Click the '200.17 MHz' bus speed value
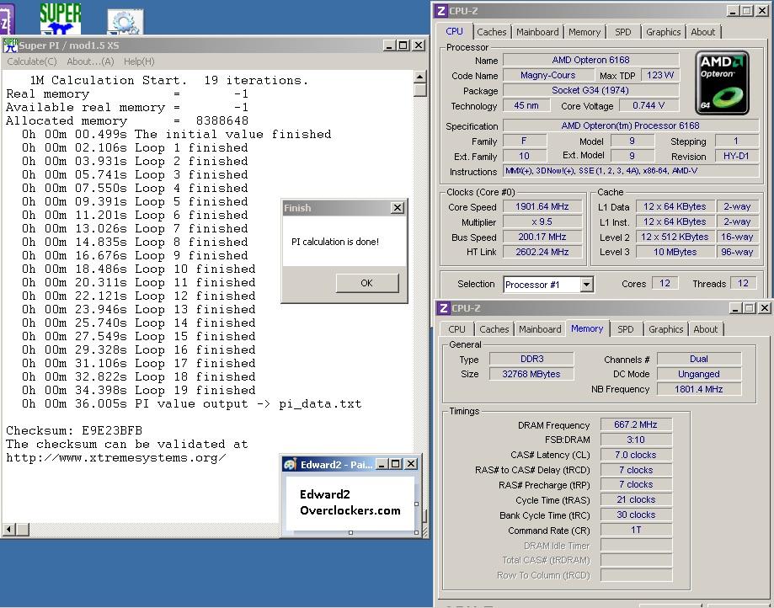 pyautogui.click(x=542, y=237)
